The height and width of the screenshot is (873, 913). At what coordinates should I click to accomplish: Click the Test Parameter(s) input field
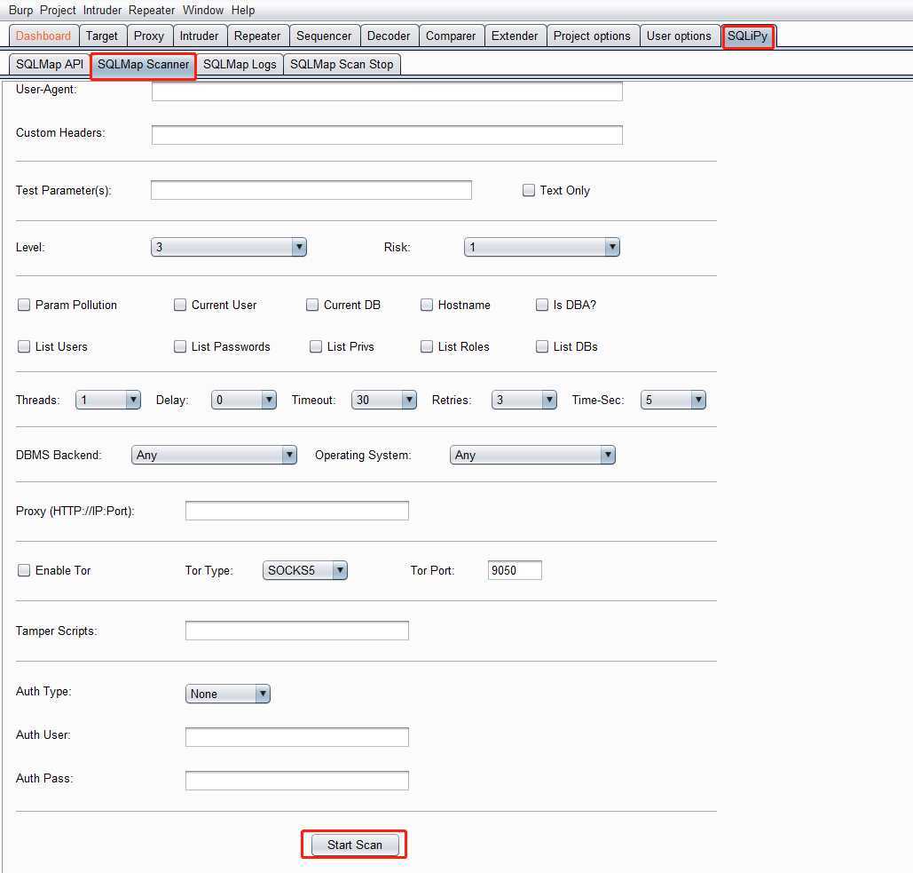pyautogui.click(x=311, y=190)
